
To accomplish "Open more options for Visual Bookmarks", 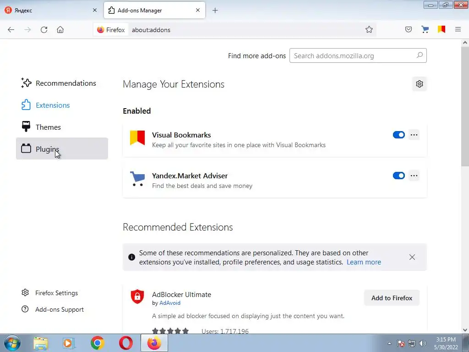I will pos(414,135).
